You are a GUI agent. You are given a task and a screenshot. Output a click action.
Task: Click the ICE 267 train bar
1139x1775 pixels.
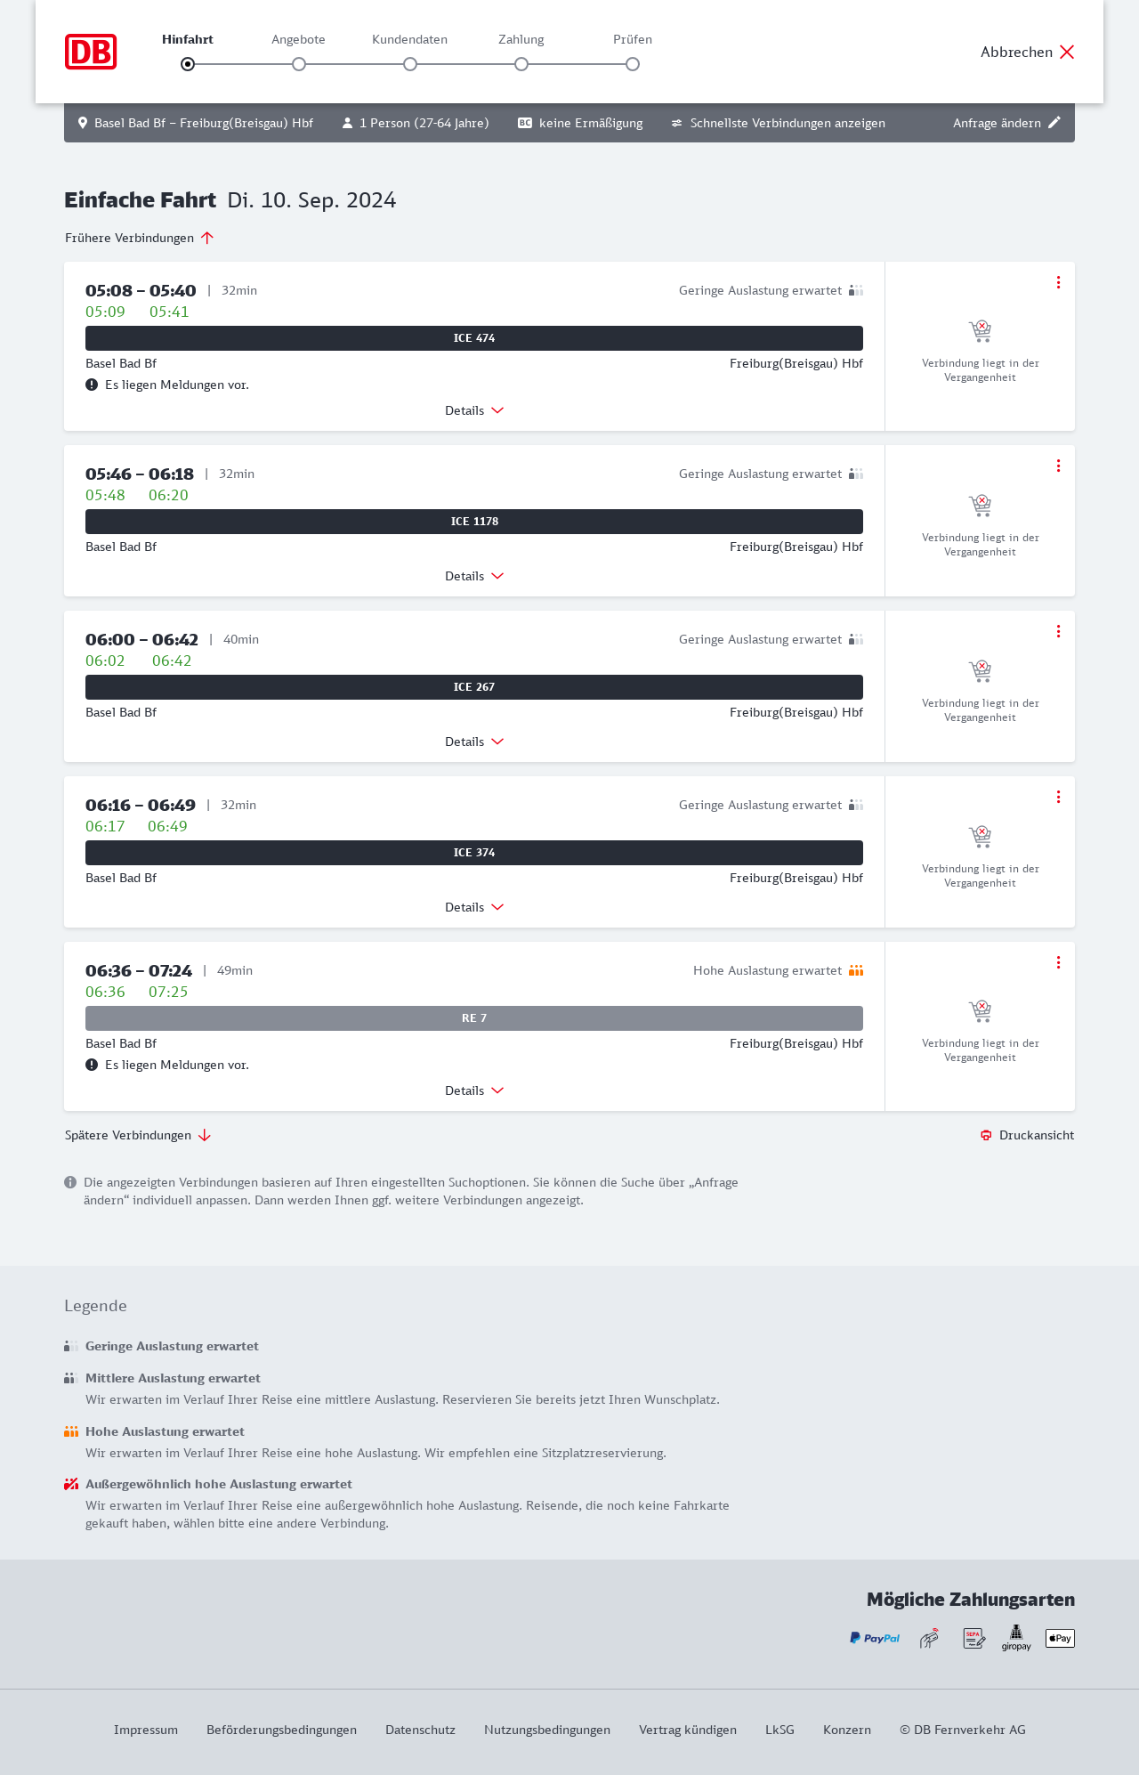click(x=474, y=687)
